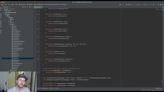Open the Build tool window
This screenshot has height=92, width=164.
point(57,88)
